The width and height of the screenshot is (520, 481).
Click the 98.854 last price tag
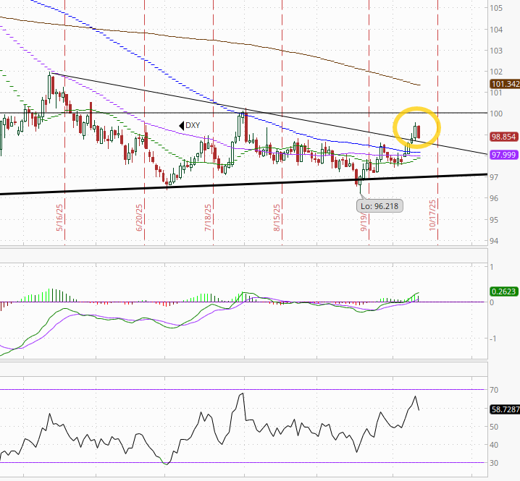[x=503, y=137]
